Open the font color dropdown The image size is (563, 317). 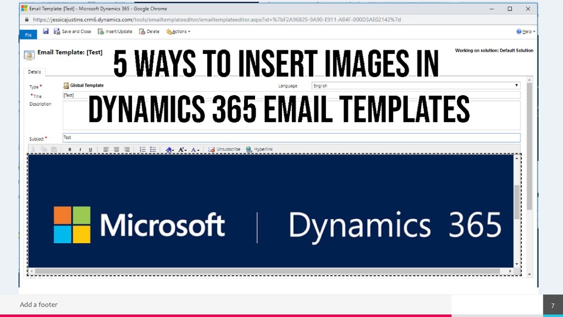tap(195, 150)
